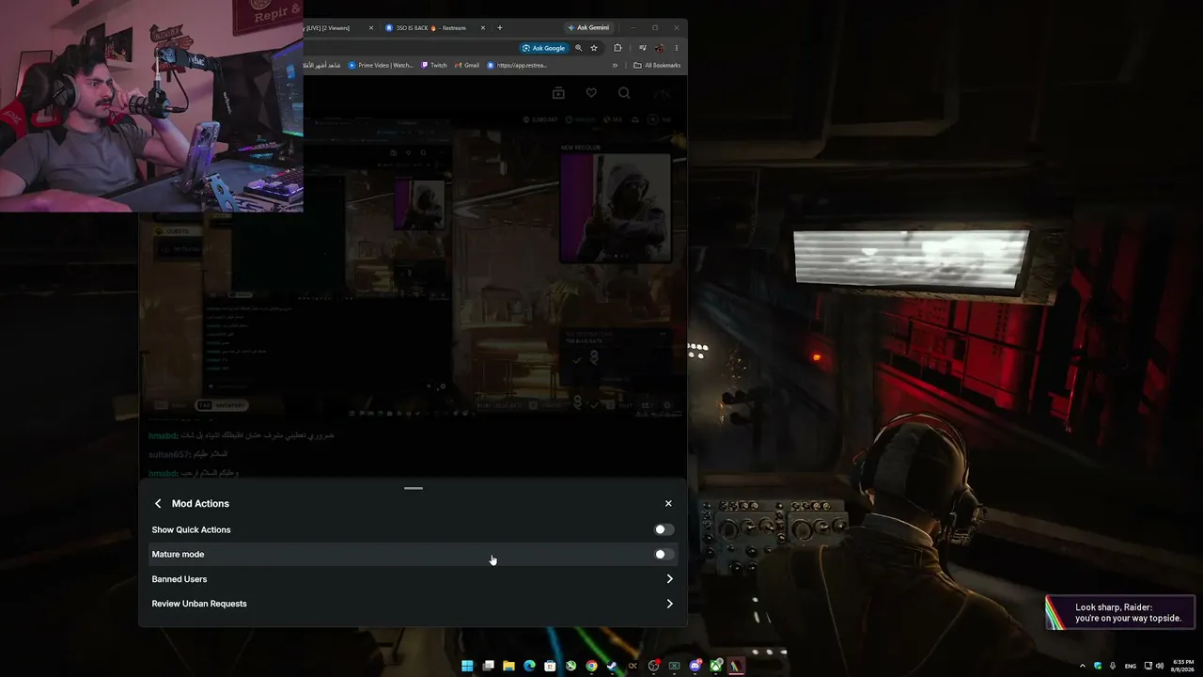Click the microphone tray icon

(1113, 666)
